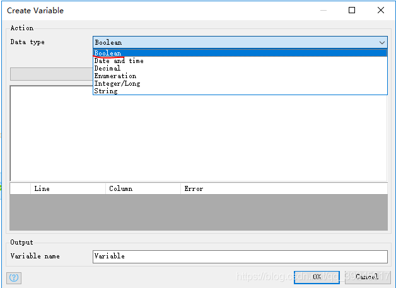Open the help icon at bottom left
Screen dimensions: 396x288
point(14,277)
